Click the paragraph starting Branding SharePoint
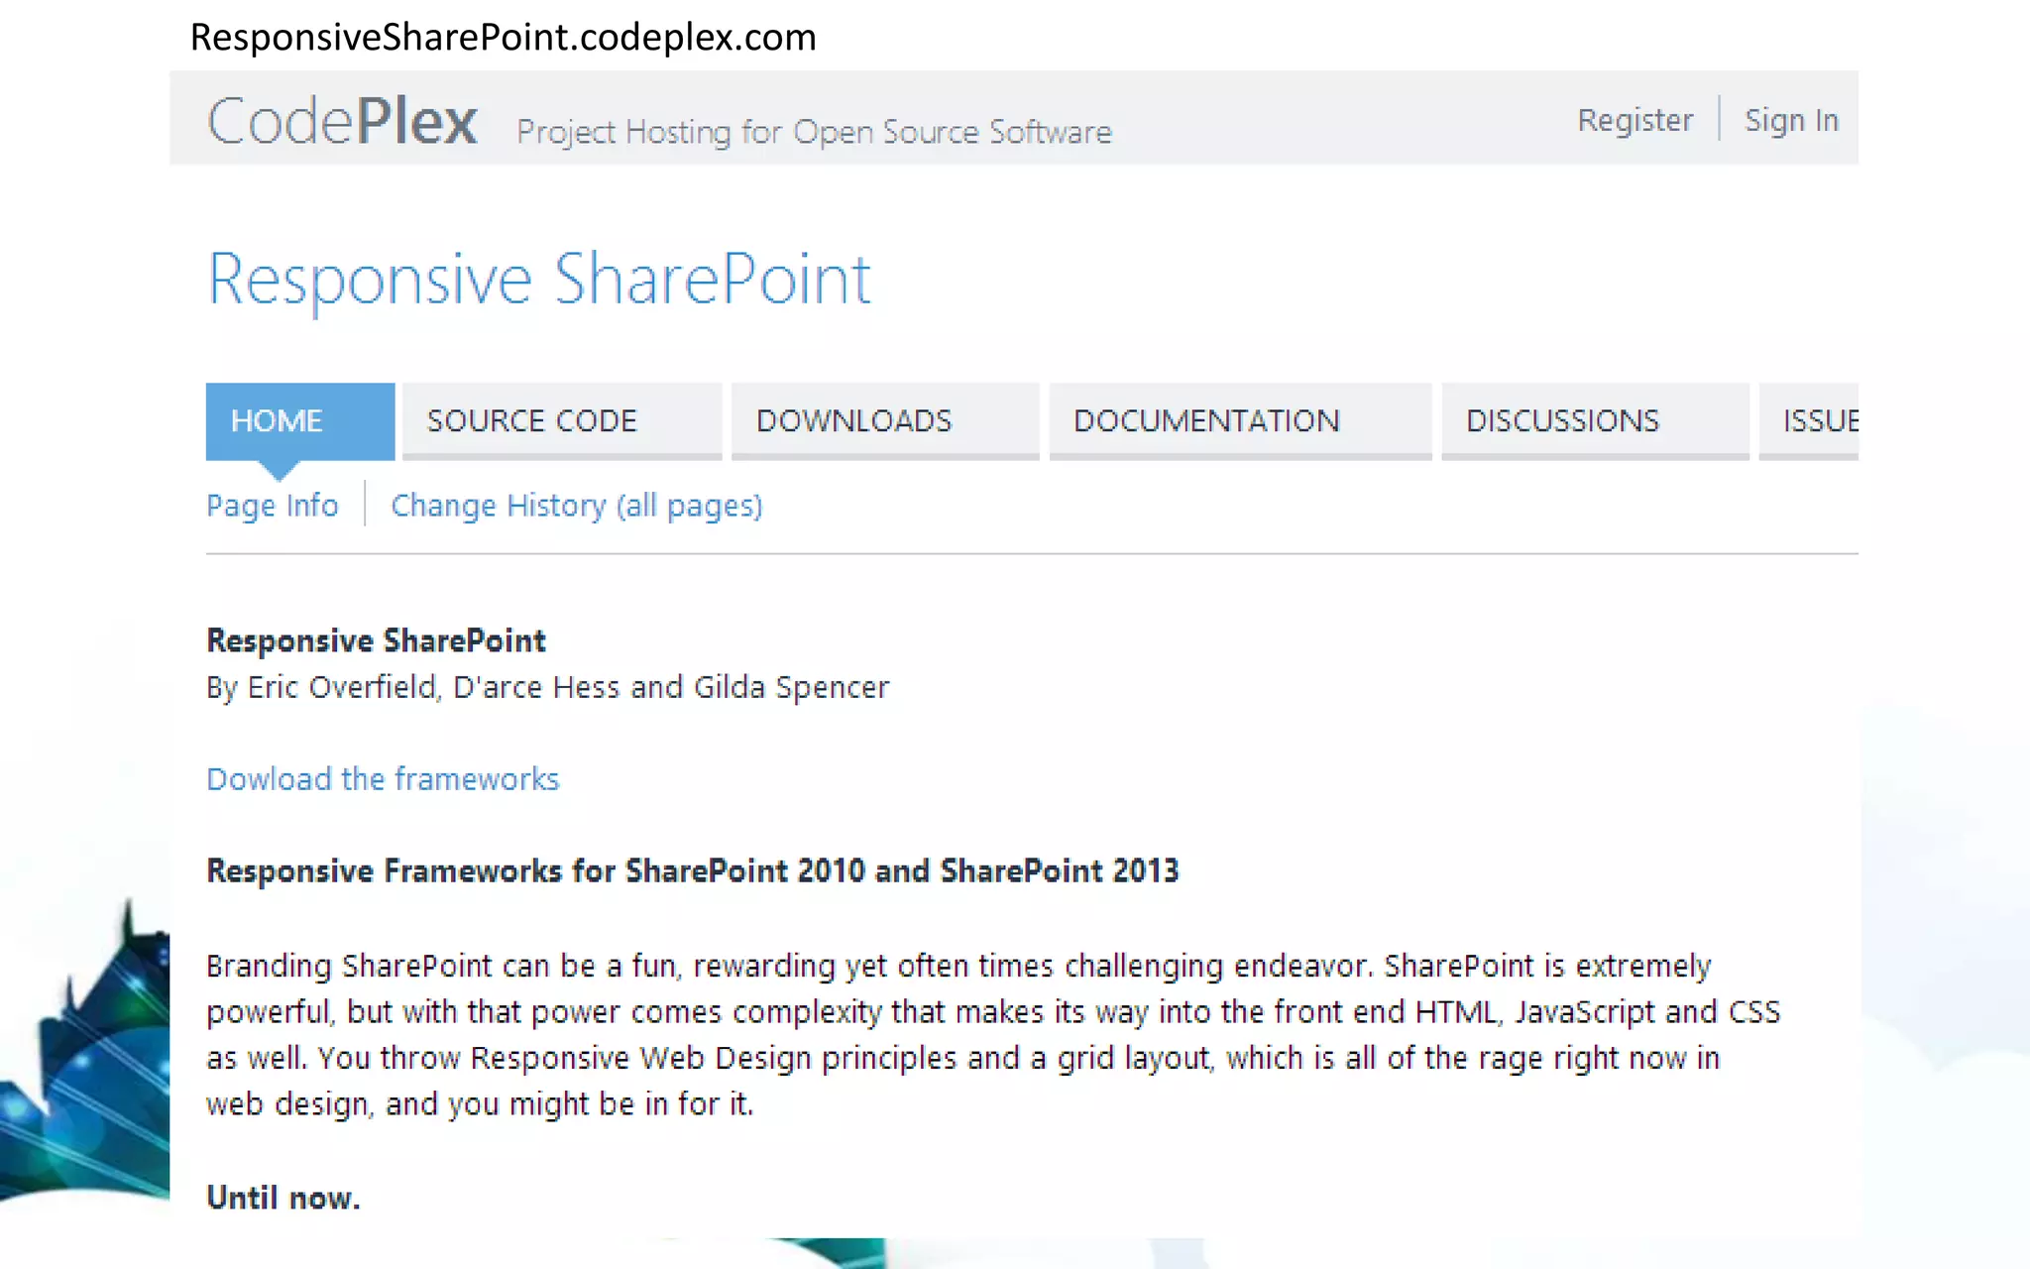Screen dimensions: 2030x1269 click(x=991, y=1034)
